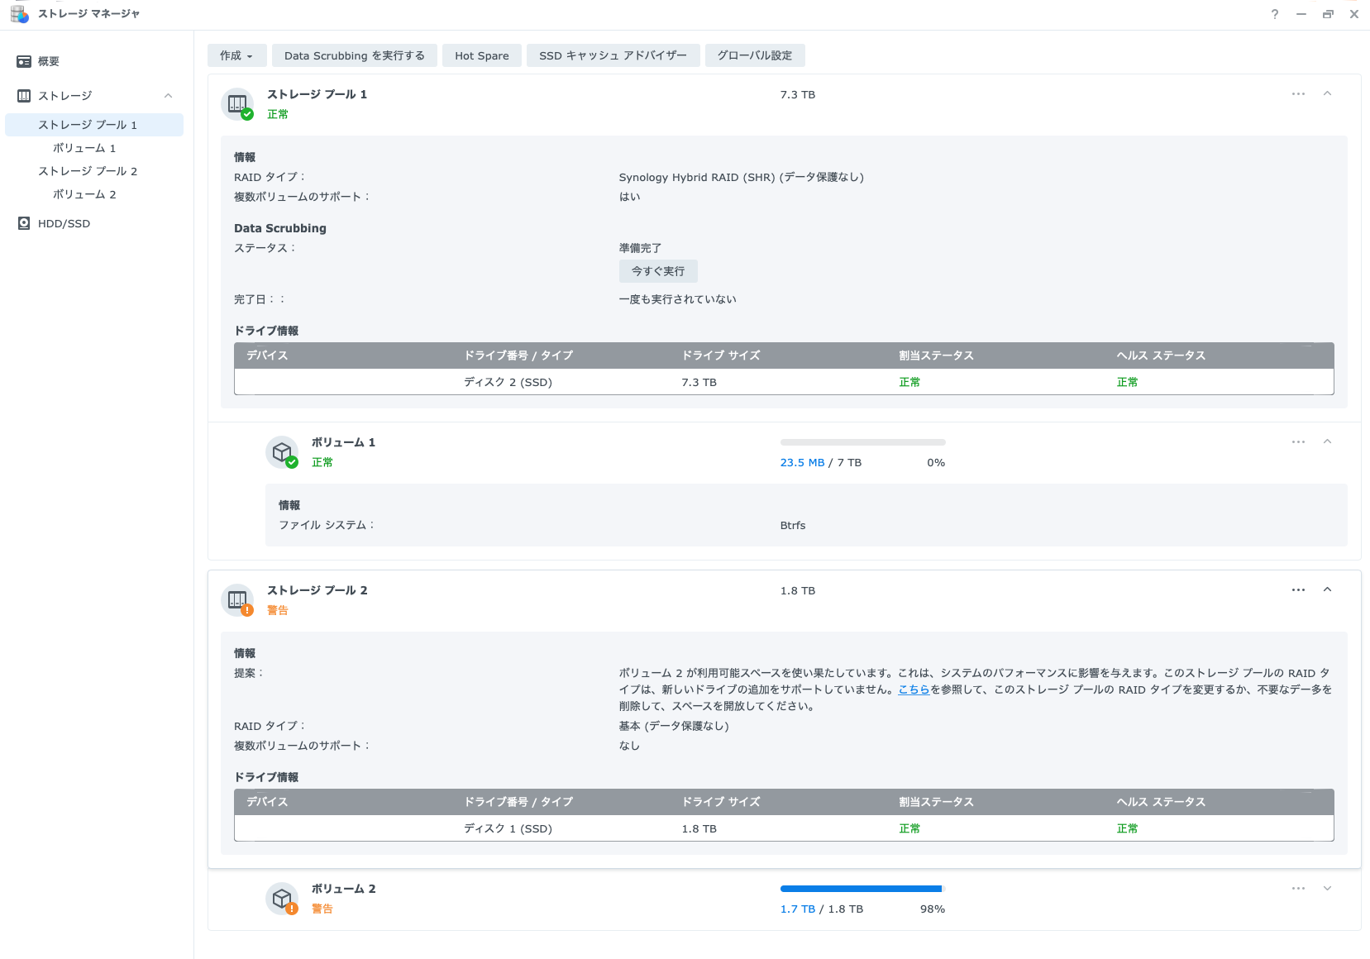Select 概要 in the sidebar
Screen dimensions: 1370x959
48,61
